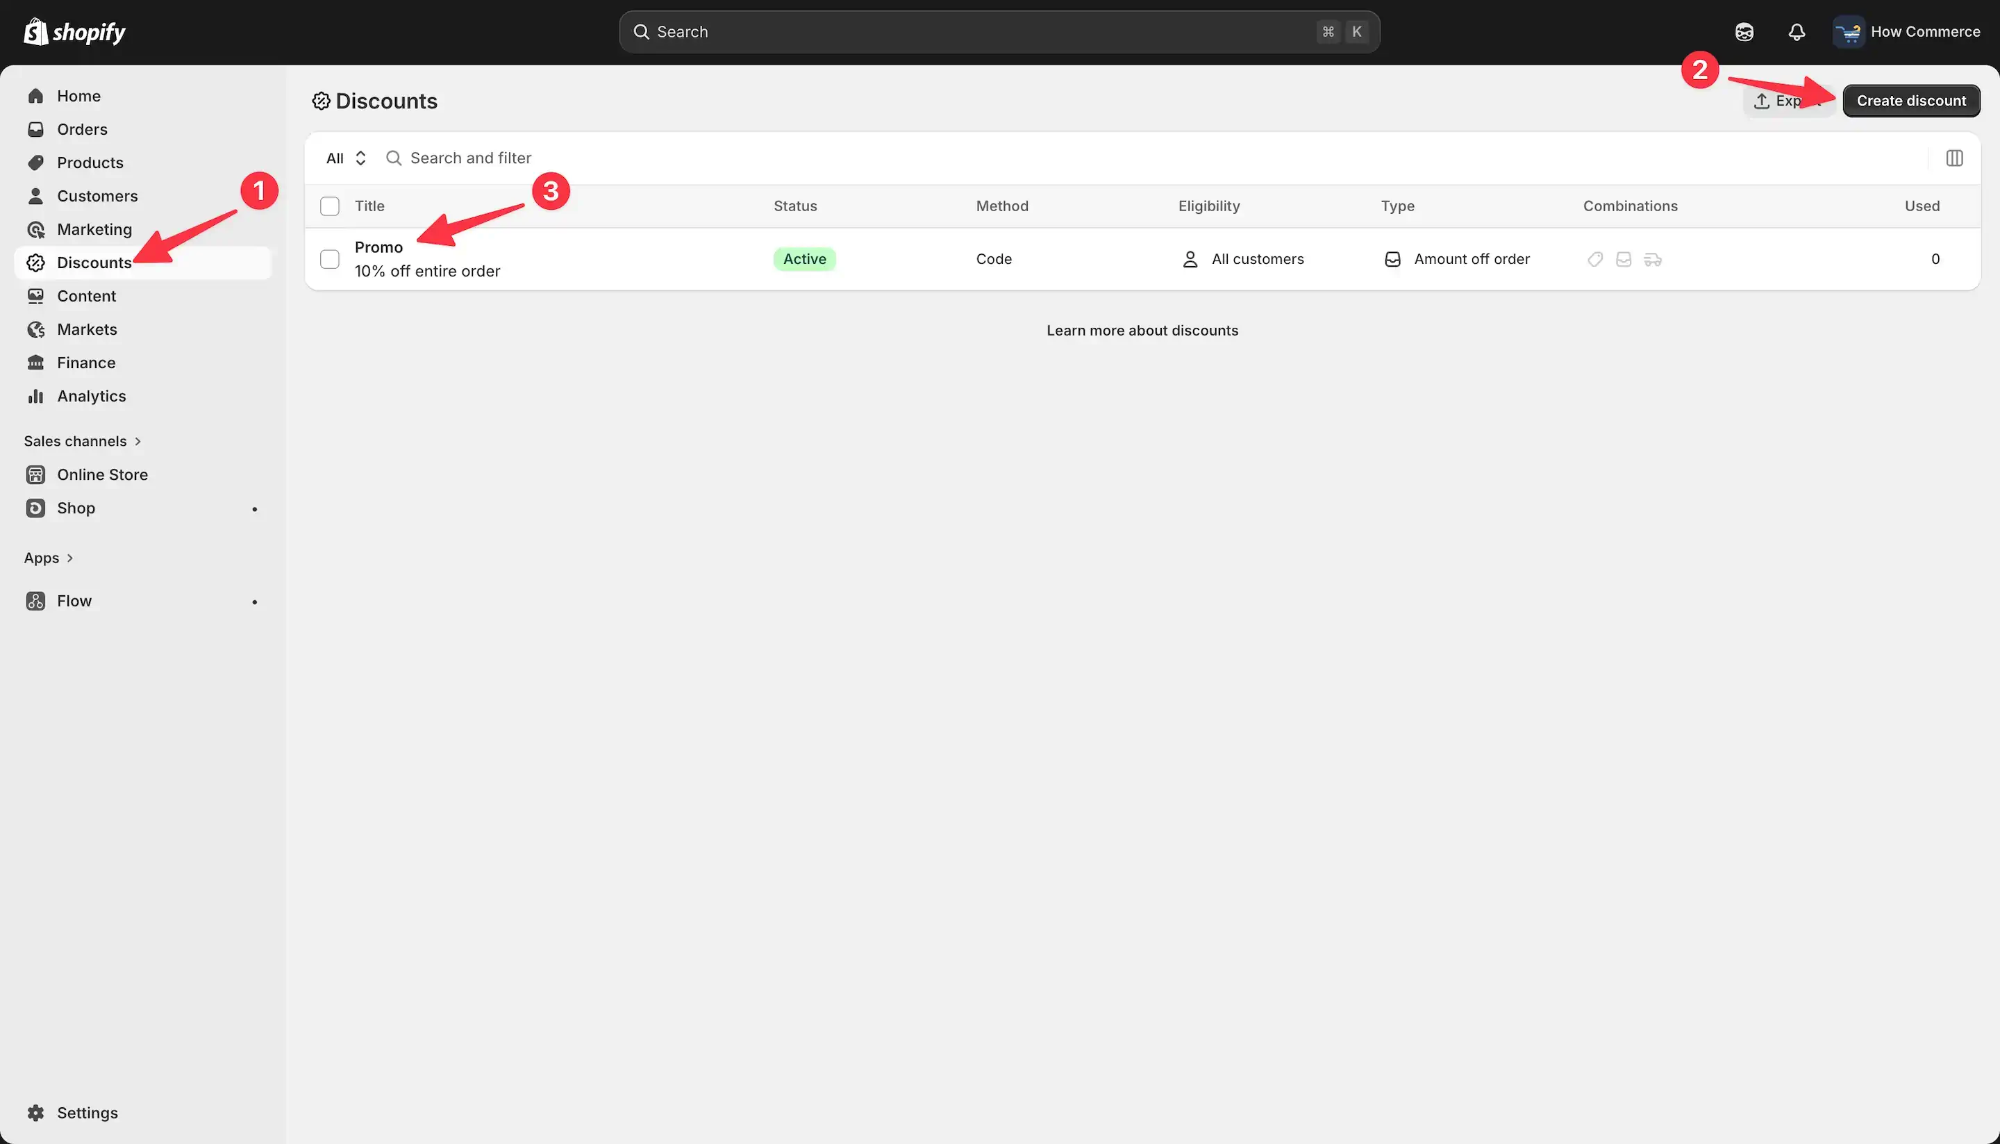Click the Marketing target icon
The height and width of the screenshot is (1144, 2000).
(x=35, y=229)
